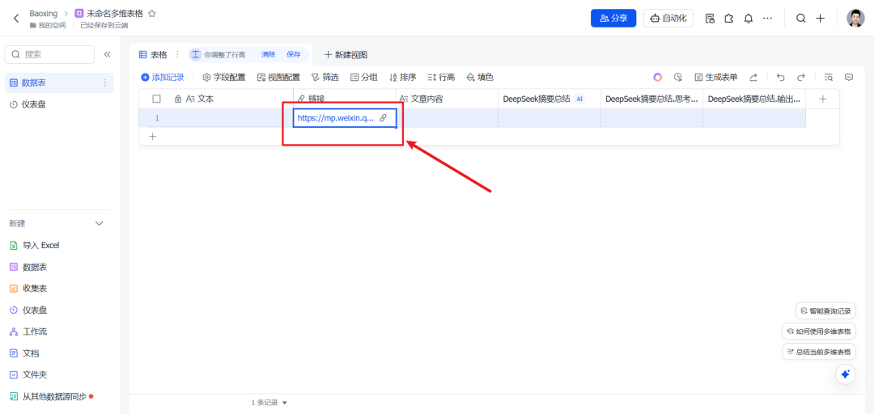Add a new field column with plus
The image size is (874, 414).
(822, 99)
